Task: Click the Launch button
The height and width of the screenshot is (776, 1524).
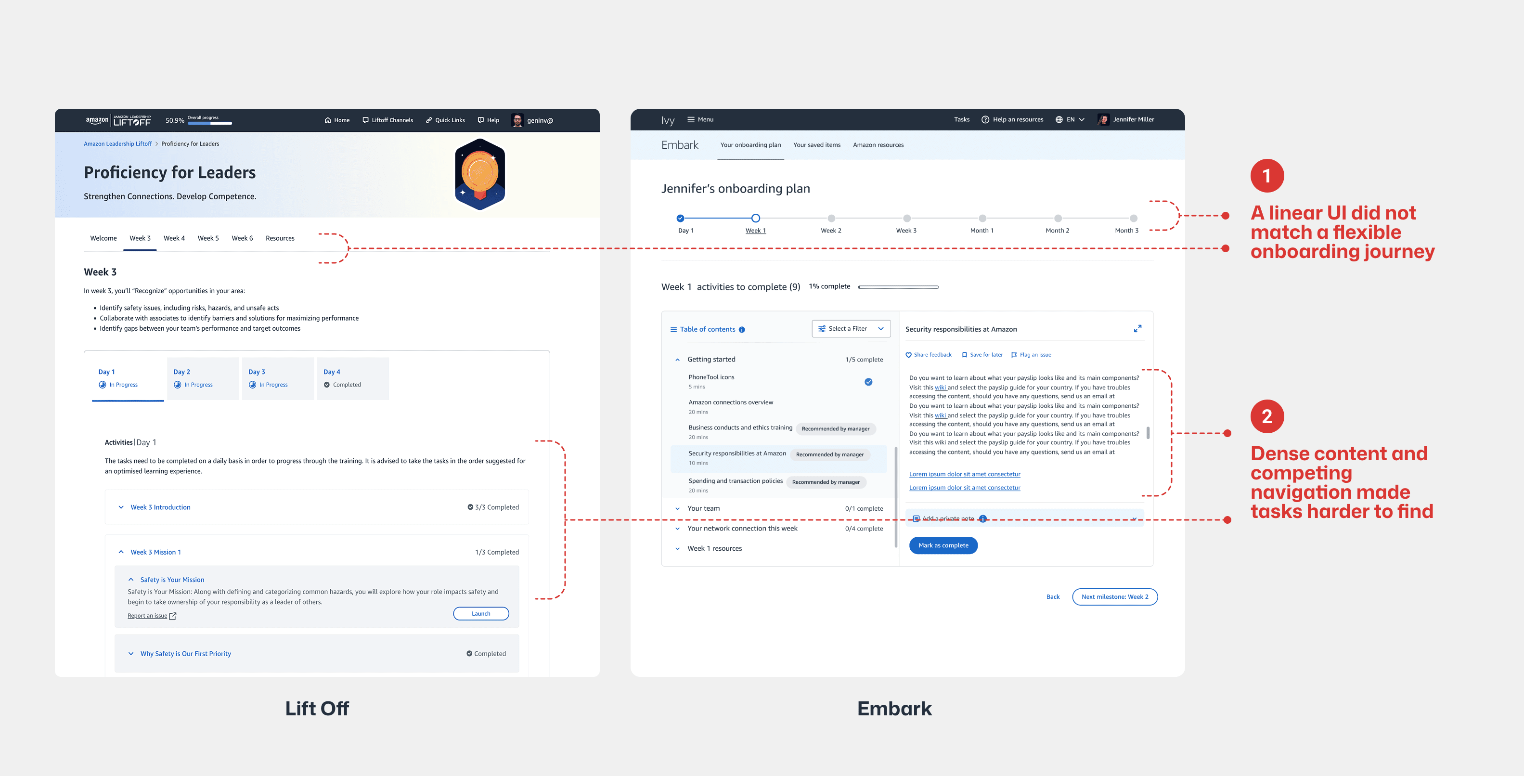Action: [481, 613]
